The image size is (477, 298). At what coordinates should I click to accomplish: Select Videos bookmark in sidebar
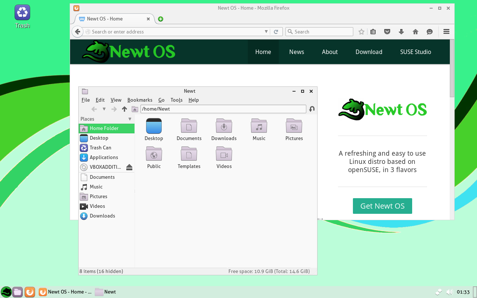[x=107, y=206]
